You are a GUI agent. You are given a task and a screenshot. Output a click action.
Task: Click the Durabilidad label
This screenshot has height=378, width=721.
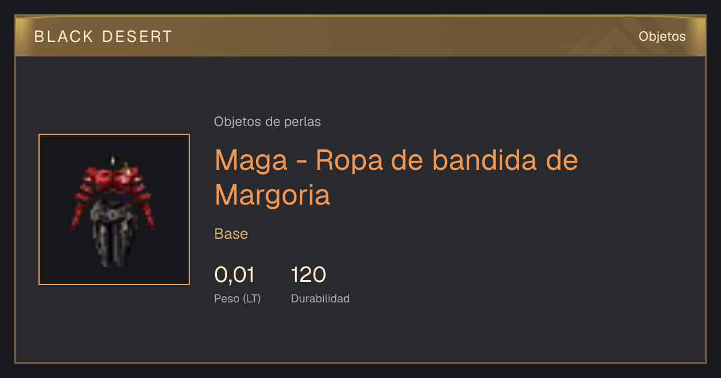click(320, 298)
